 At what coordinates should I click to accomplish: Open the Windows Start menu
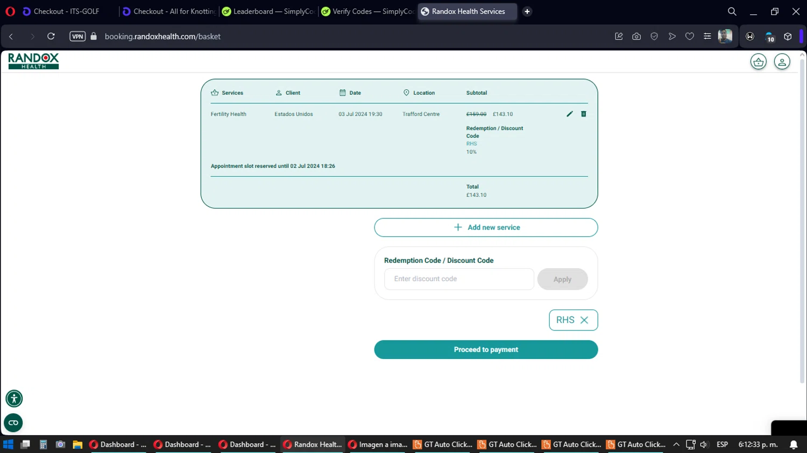[8, 444]
